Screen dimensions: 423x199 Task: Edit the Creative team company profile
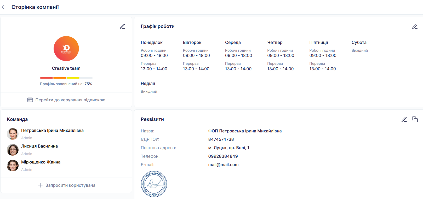pyautogui.click(x=122, y=26)
